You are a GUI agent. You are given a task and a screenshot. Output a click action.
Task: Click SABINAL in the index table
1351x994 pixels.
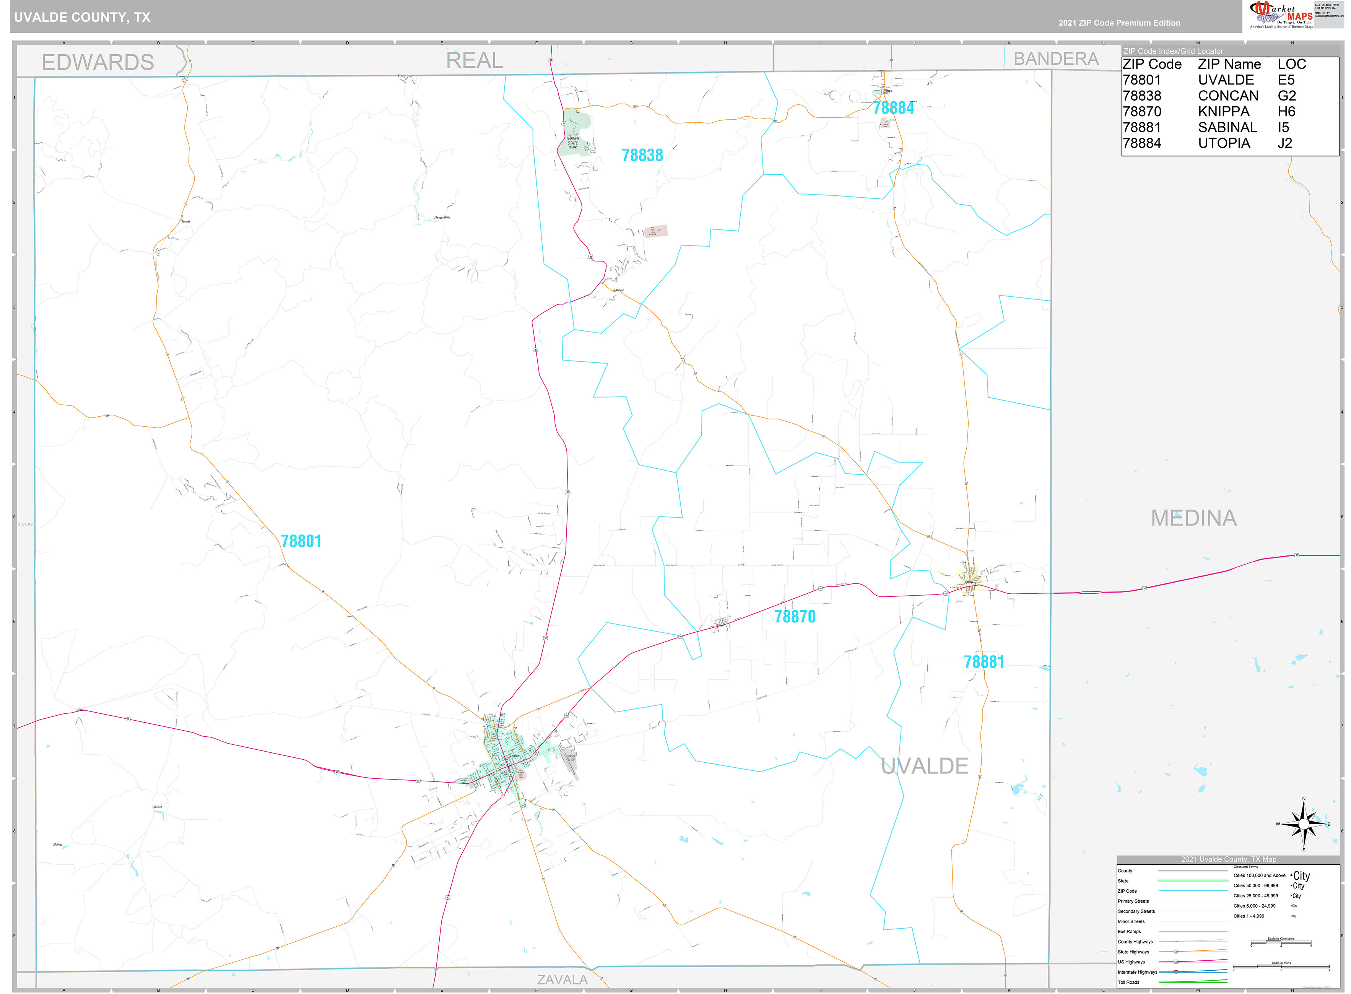[x=1227, y=128]
